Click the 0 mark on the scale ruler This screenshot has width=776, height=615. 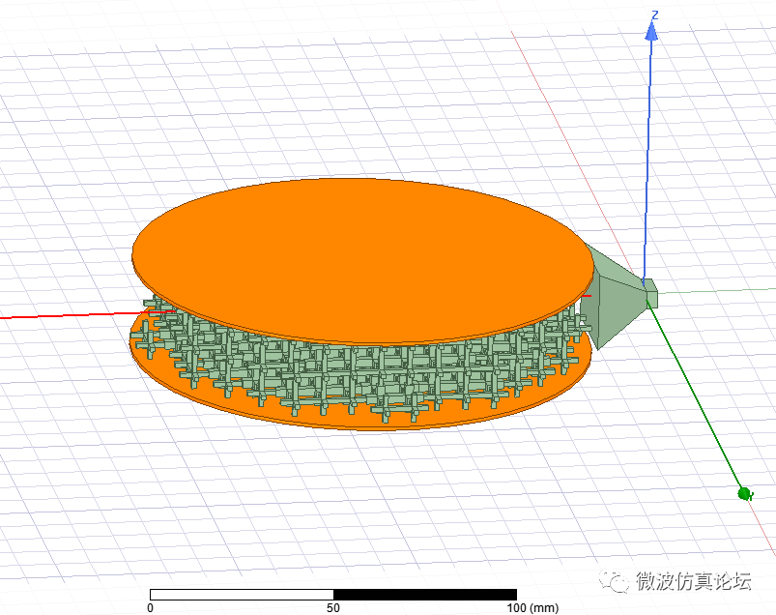click(x=150, y=608)
